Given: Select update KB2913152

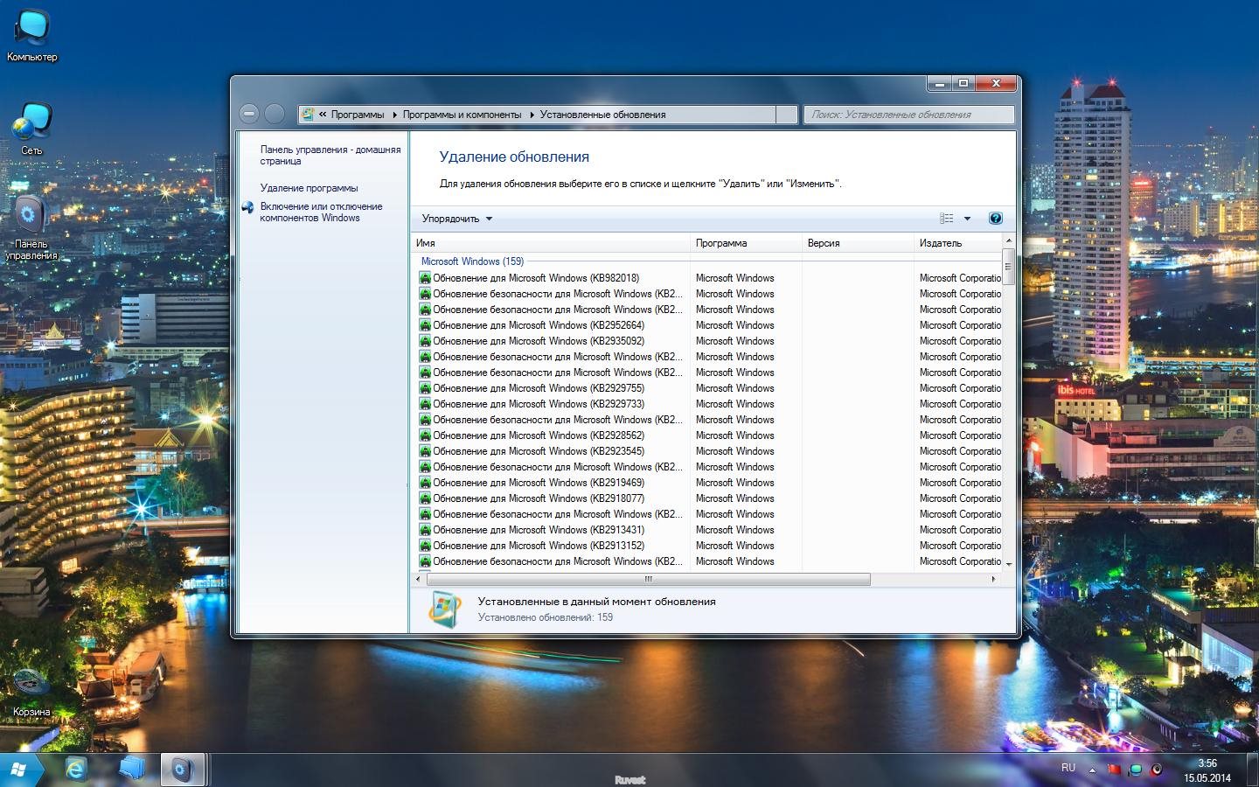Looking at the screenshot, I should coord(538,546).
